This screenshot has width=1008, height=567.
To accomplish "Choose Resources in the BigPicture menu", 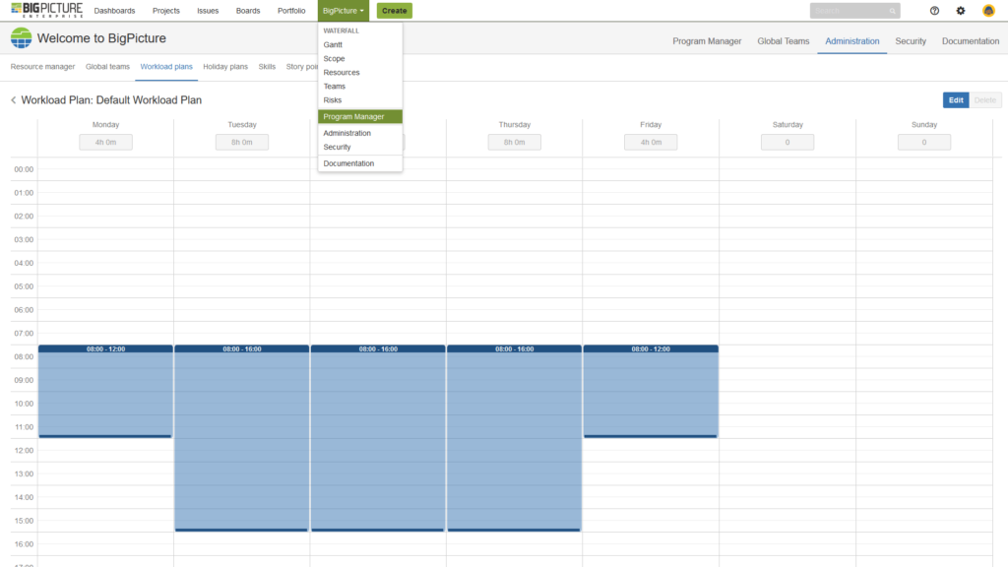I will [343, 72].
